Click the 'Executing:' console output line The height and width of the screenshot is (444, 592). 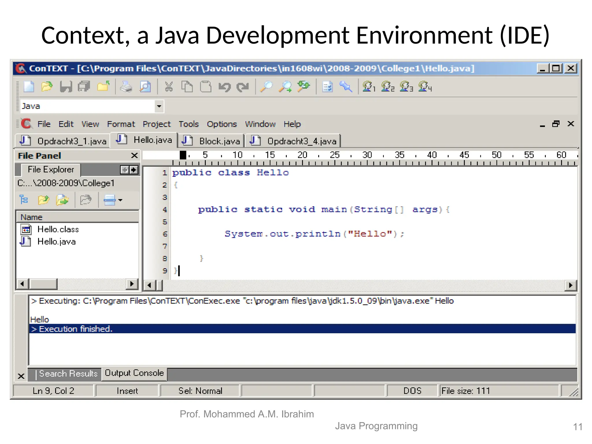(x=242, y=301)
